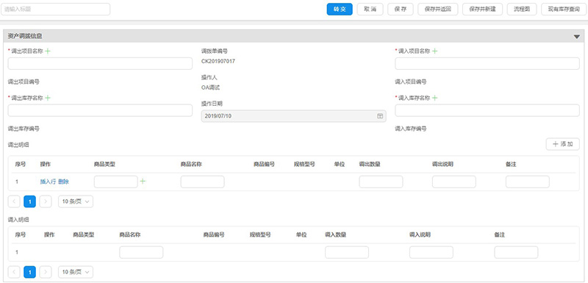Click the 调入数量 input
This screenshot has height=283, width=588.
tap(347, 252)
